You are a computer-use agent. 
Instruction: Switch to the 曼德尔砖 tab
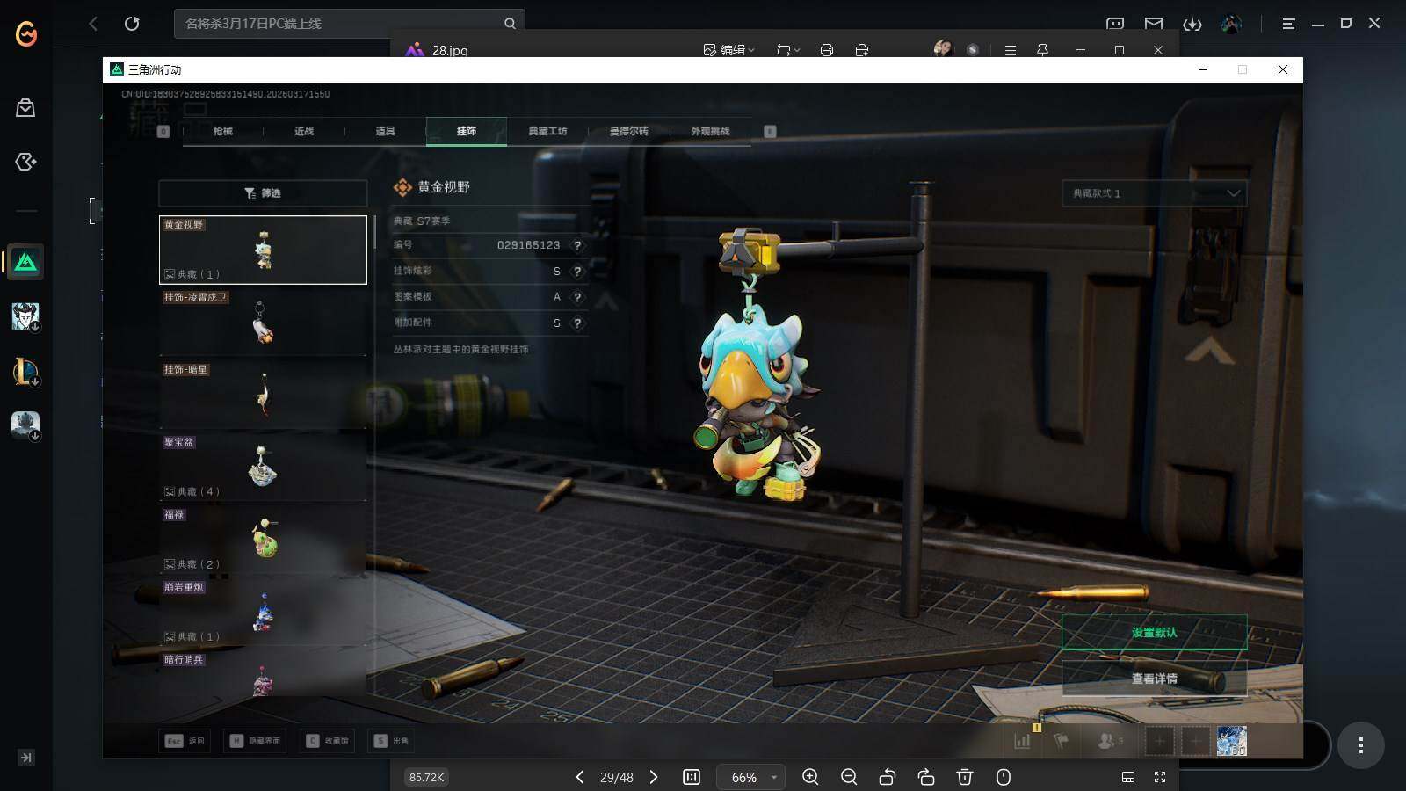pyautogui.click(x=629, y=131)
